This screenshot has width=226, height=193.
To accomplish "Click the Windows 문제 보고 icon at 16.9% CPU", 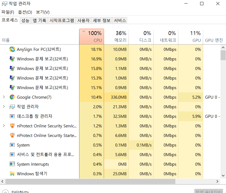I will click(12, 59).
